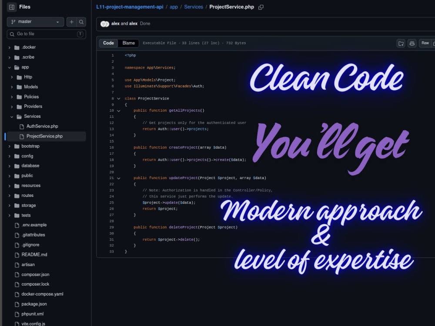
Task: Collapse the Files side panel icon
Action: pos(12,7)
